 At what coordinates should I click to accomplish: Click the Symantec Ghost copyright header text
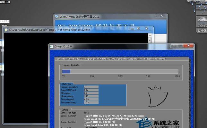(111, 59)
